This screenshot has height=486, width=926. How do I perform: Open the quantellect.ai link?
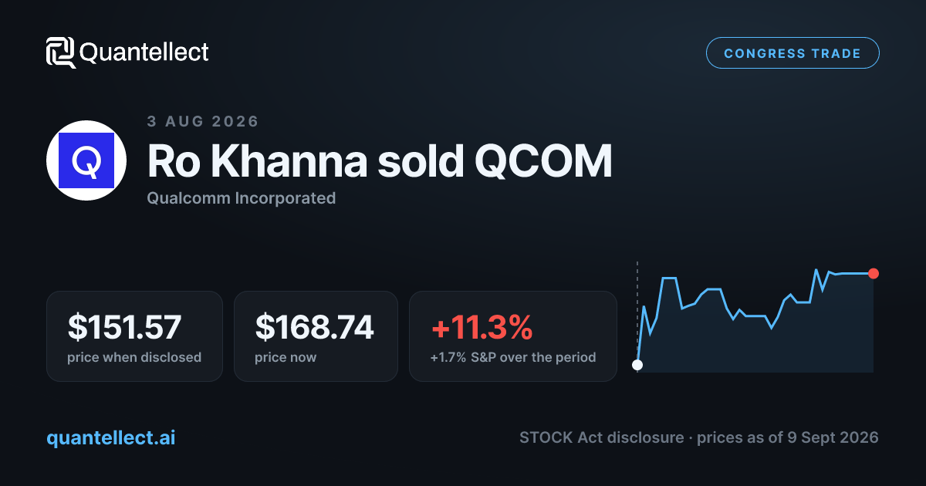pyautogui.click(x=111, y=438)
